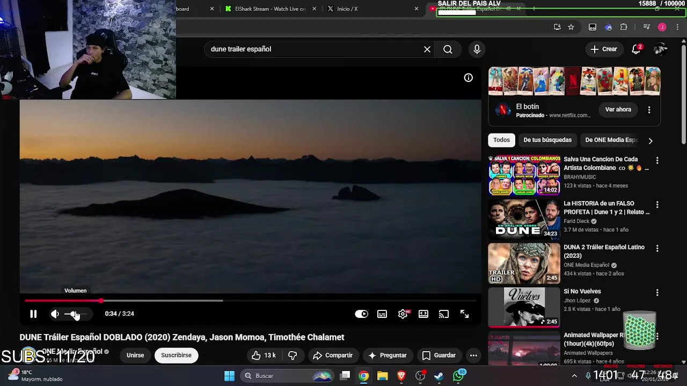Screen dimensions: 687x386
Task: Share the video with Compartir
Action: 333,355
